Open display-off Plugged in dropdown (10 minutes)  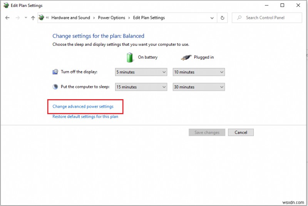coord(199,72)
